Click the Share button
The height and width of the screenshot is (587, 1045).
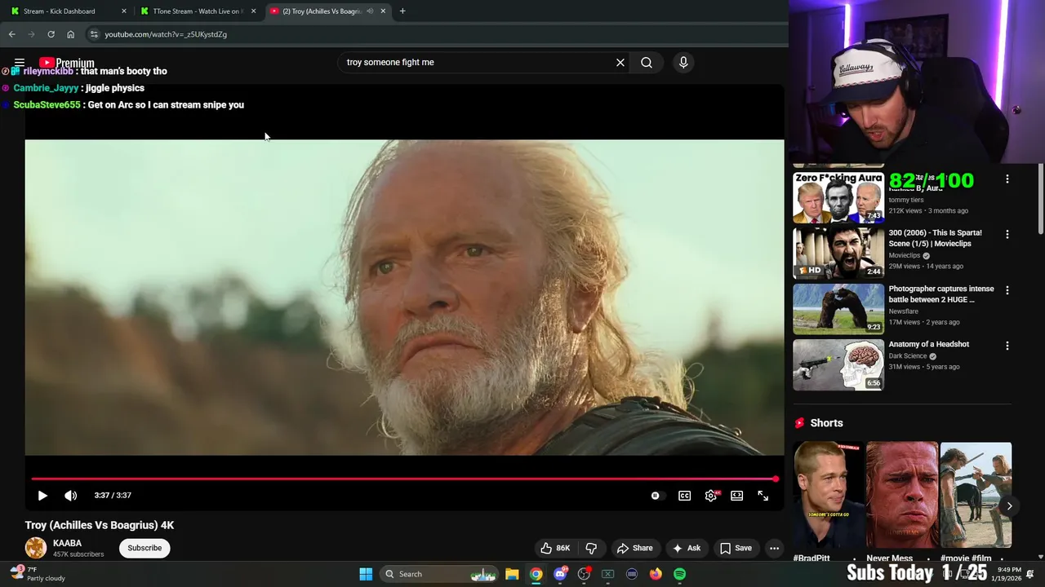tap(634, 548)
